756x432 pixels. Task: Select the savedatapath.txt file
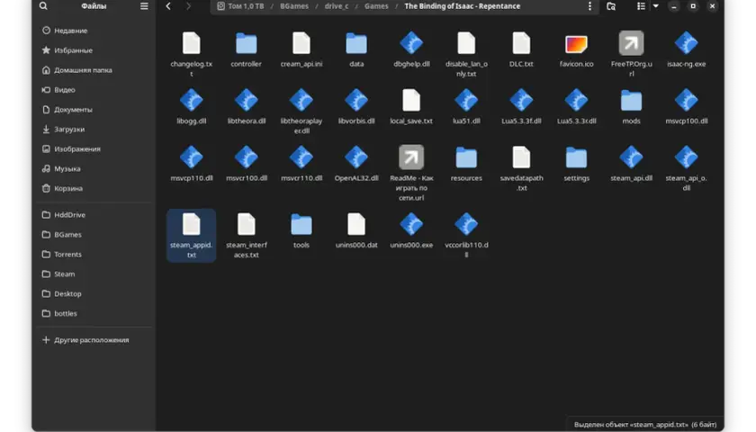[x=521, y=167]
